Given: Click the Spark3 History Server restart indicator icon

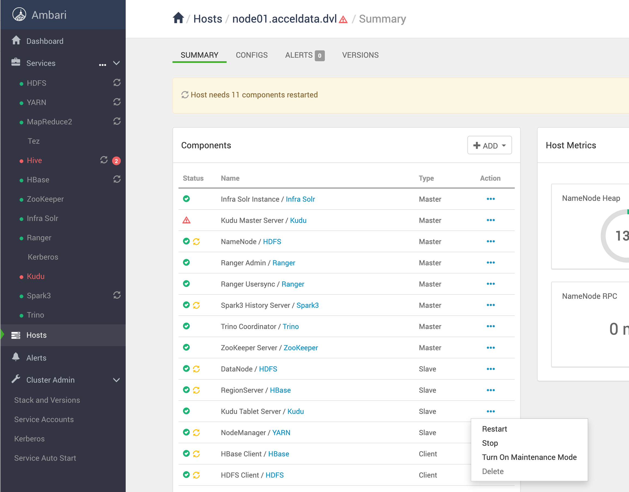Looking at the screenshot, I should click(196, 305).
